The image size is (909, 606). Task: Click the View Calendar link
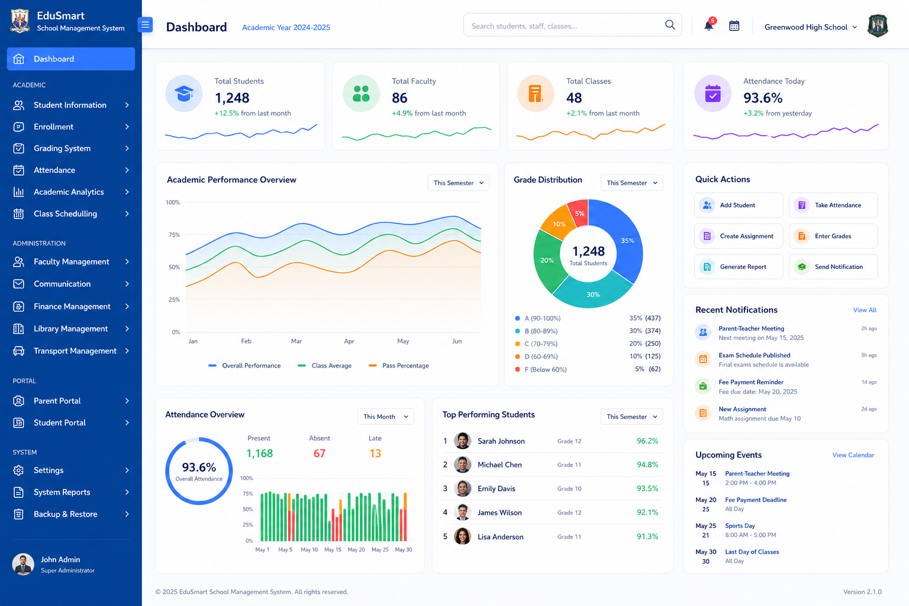853,455
